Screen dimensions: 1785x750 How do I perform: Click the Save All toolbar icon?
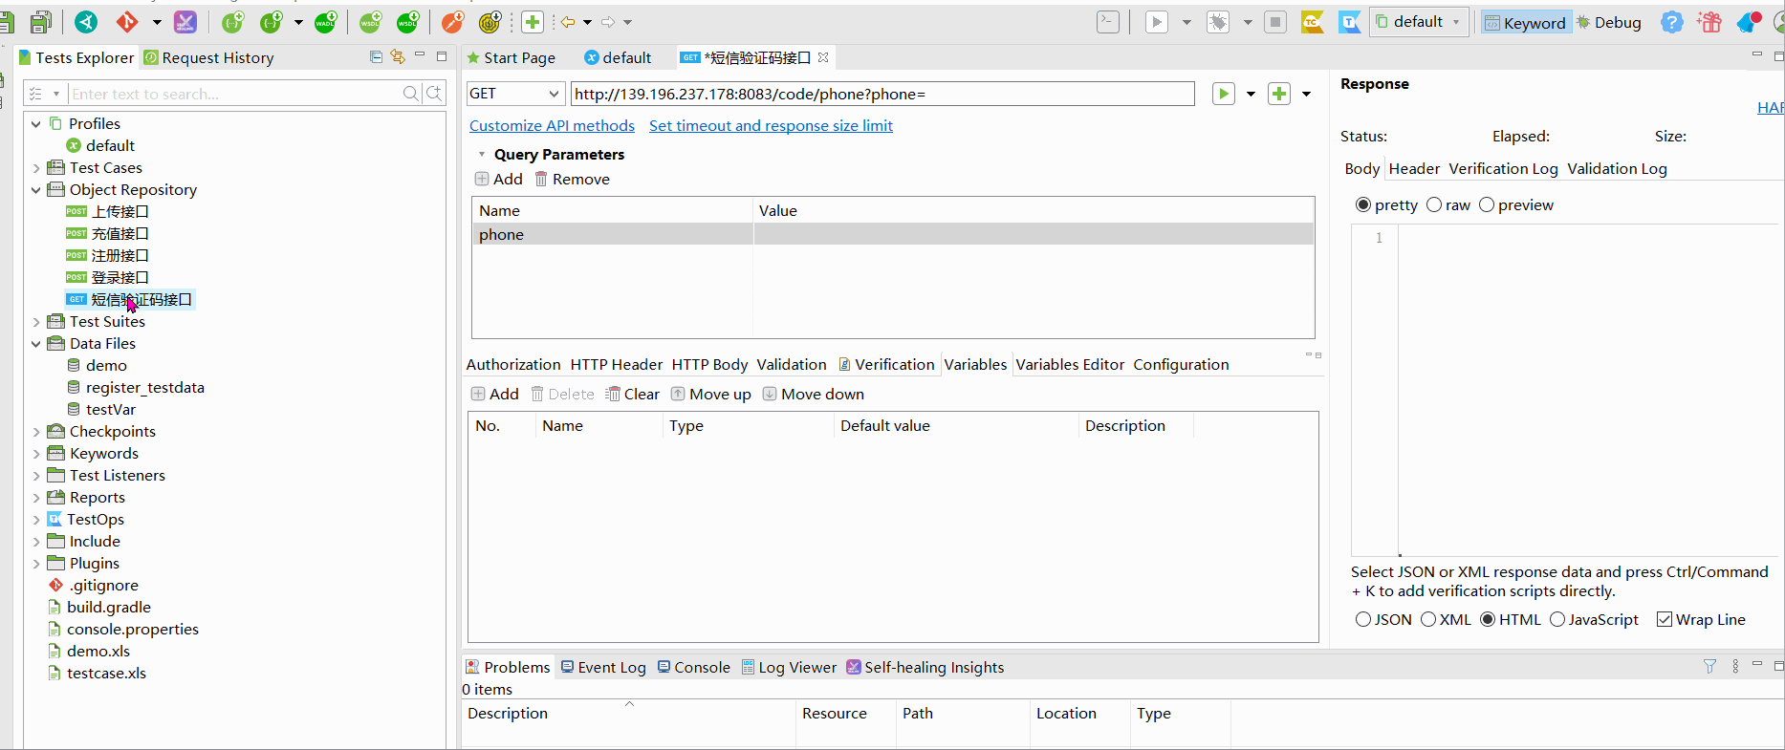(41, 22)
